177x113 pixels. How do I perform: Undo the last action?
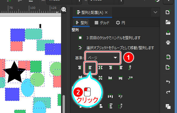coord(168,82)
